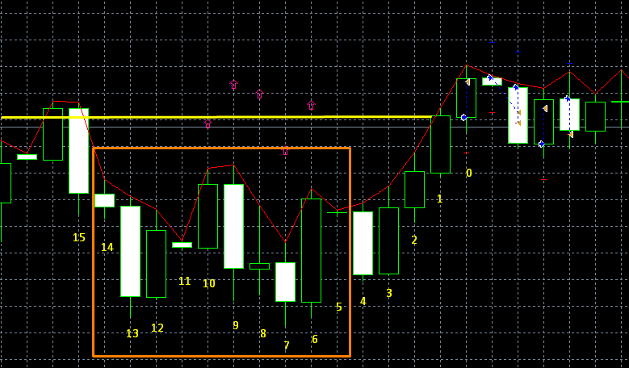
Task: Select the small flat candle labeled 8
Action: tap(259, 266)
